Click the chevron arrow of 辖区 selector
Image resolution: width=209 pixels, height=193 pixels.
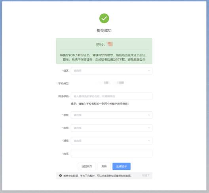[149, 71]
